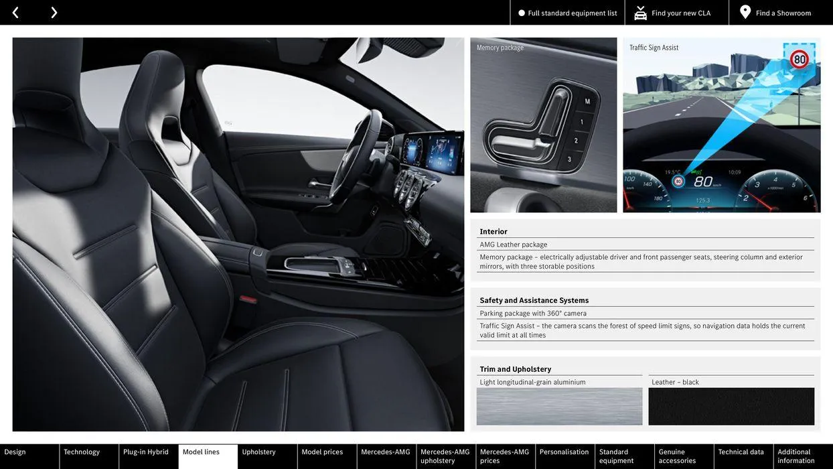Screen dimensions: 833x469
Task: Click the Memory package thumbnail image
Action: click(543, 125)
